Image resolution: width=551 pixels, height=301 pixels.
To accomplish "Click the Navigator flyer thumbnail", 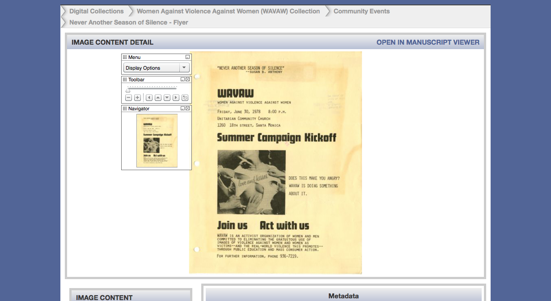I will (157, 140).
